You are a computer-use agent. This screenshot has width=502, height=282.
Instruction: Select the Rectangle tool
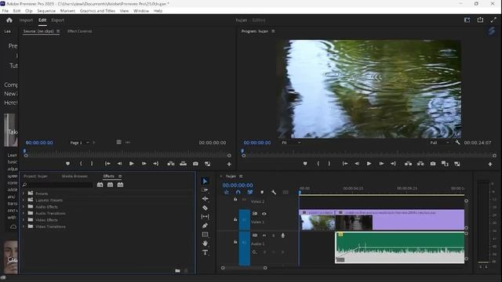point(205,234)
